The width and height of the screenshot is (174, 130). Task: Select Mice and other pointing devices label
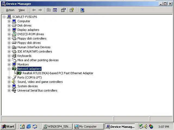coord(38,60)
